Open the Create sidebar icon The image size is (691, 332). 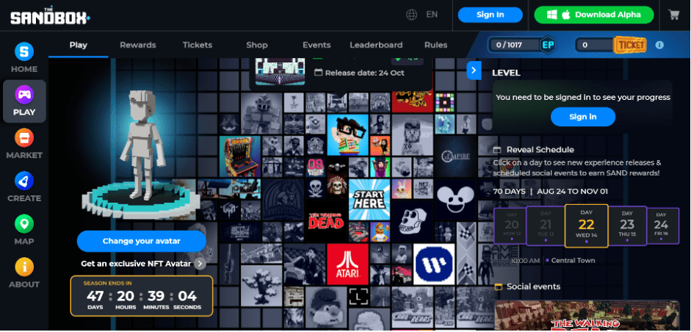24,181
